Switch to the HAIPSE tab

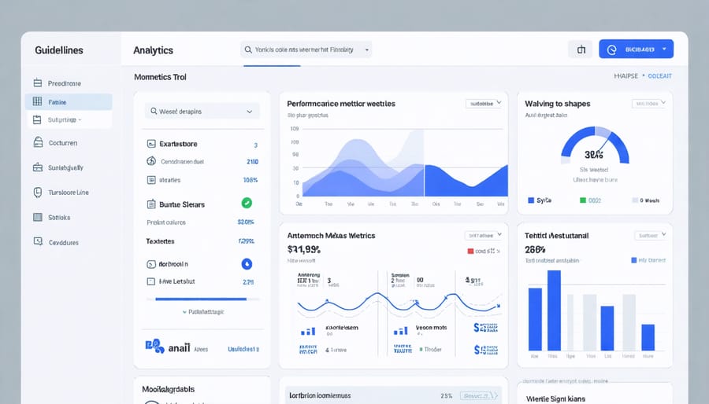click(x=625, y=76)
